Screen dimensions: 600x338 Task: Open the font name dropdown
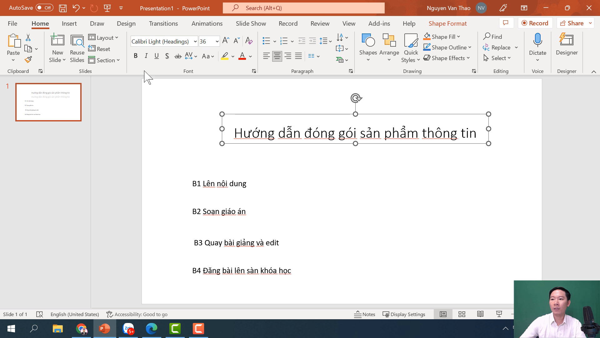pos(195,41)
